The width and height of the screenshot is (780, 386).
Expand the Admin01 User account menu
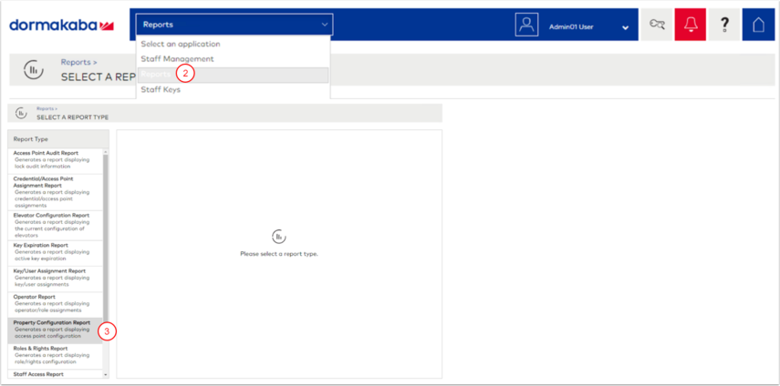625,27
